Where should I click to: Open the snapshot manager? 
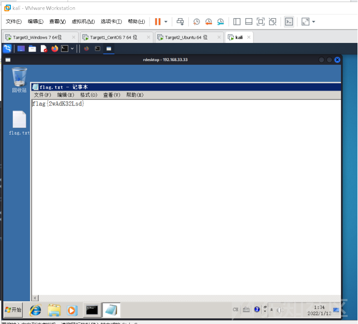[220, 22]
